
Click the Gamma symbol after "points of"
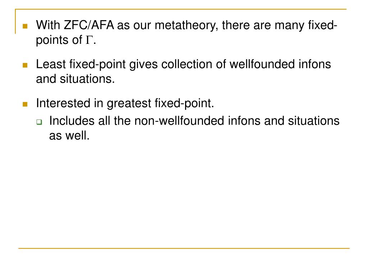89,40
